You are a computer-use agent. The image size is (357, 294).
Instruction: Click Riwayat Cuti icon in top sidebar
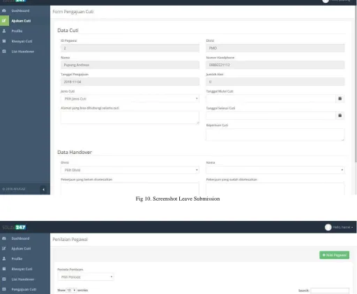point(4,41)
